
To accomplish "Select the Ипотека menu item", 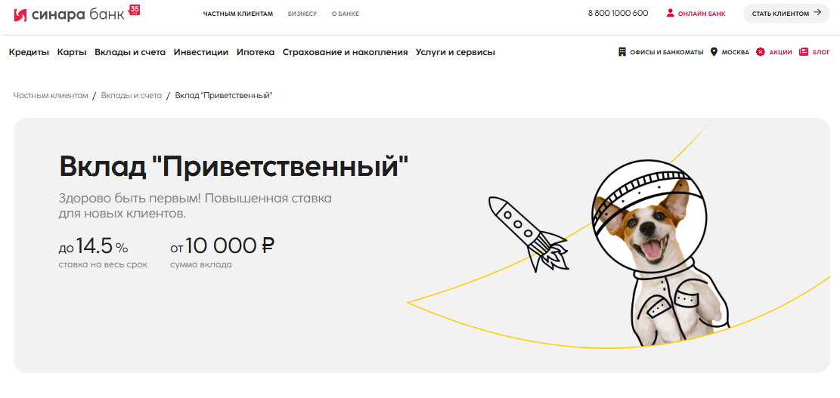I will (x=256, y=52).
